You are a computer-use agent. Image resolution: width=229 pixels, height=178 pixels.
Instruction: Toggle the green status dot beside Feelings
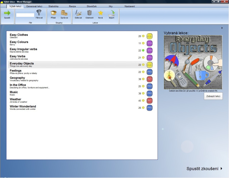pos(143,72)
